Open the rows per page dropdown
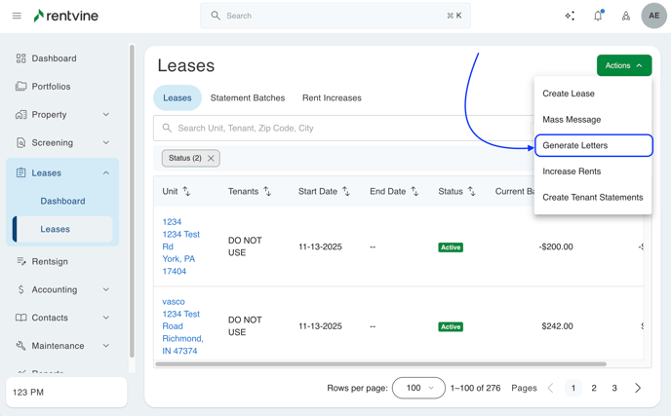The height and width of the screenshot is (416, 671). pyautogui.click(x=418, y=388)
